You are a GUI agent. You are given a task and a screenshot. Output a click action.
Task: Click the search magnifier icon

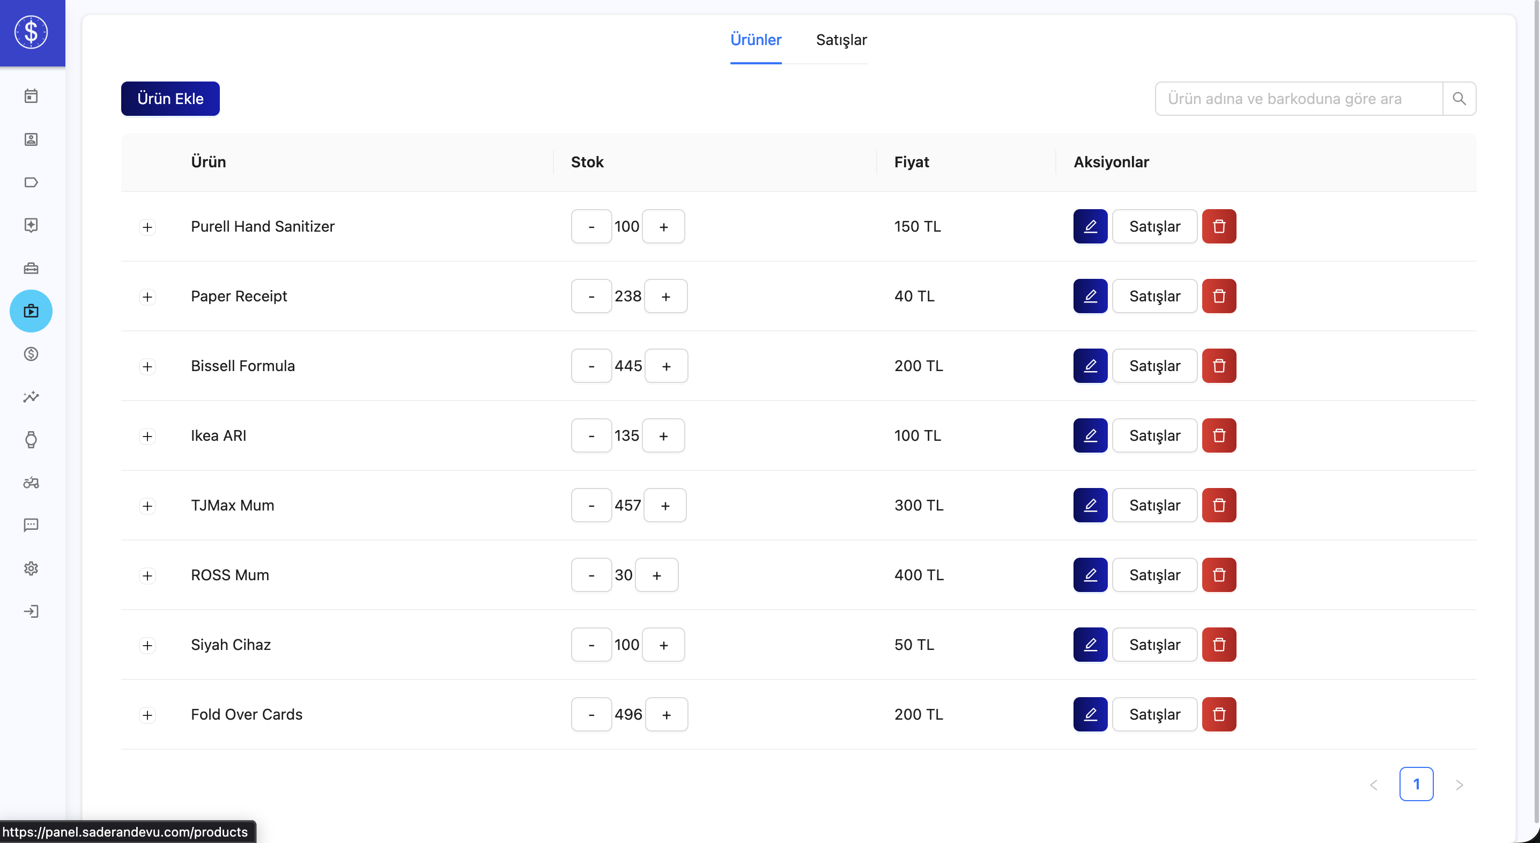(x=1458, y=99)
